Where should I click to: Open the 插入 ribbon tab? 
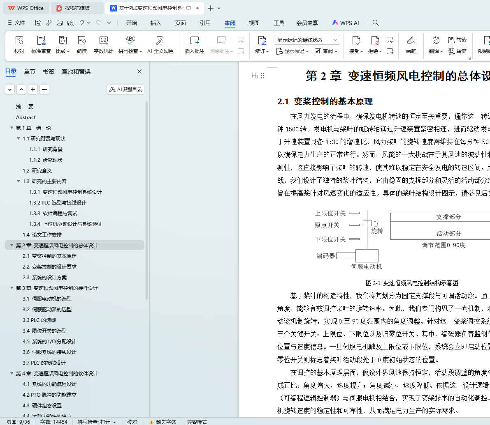[156, 23]
